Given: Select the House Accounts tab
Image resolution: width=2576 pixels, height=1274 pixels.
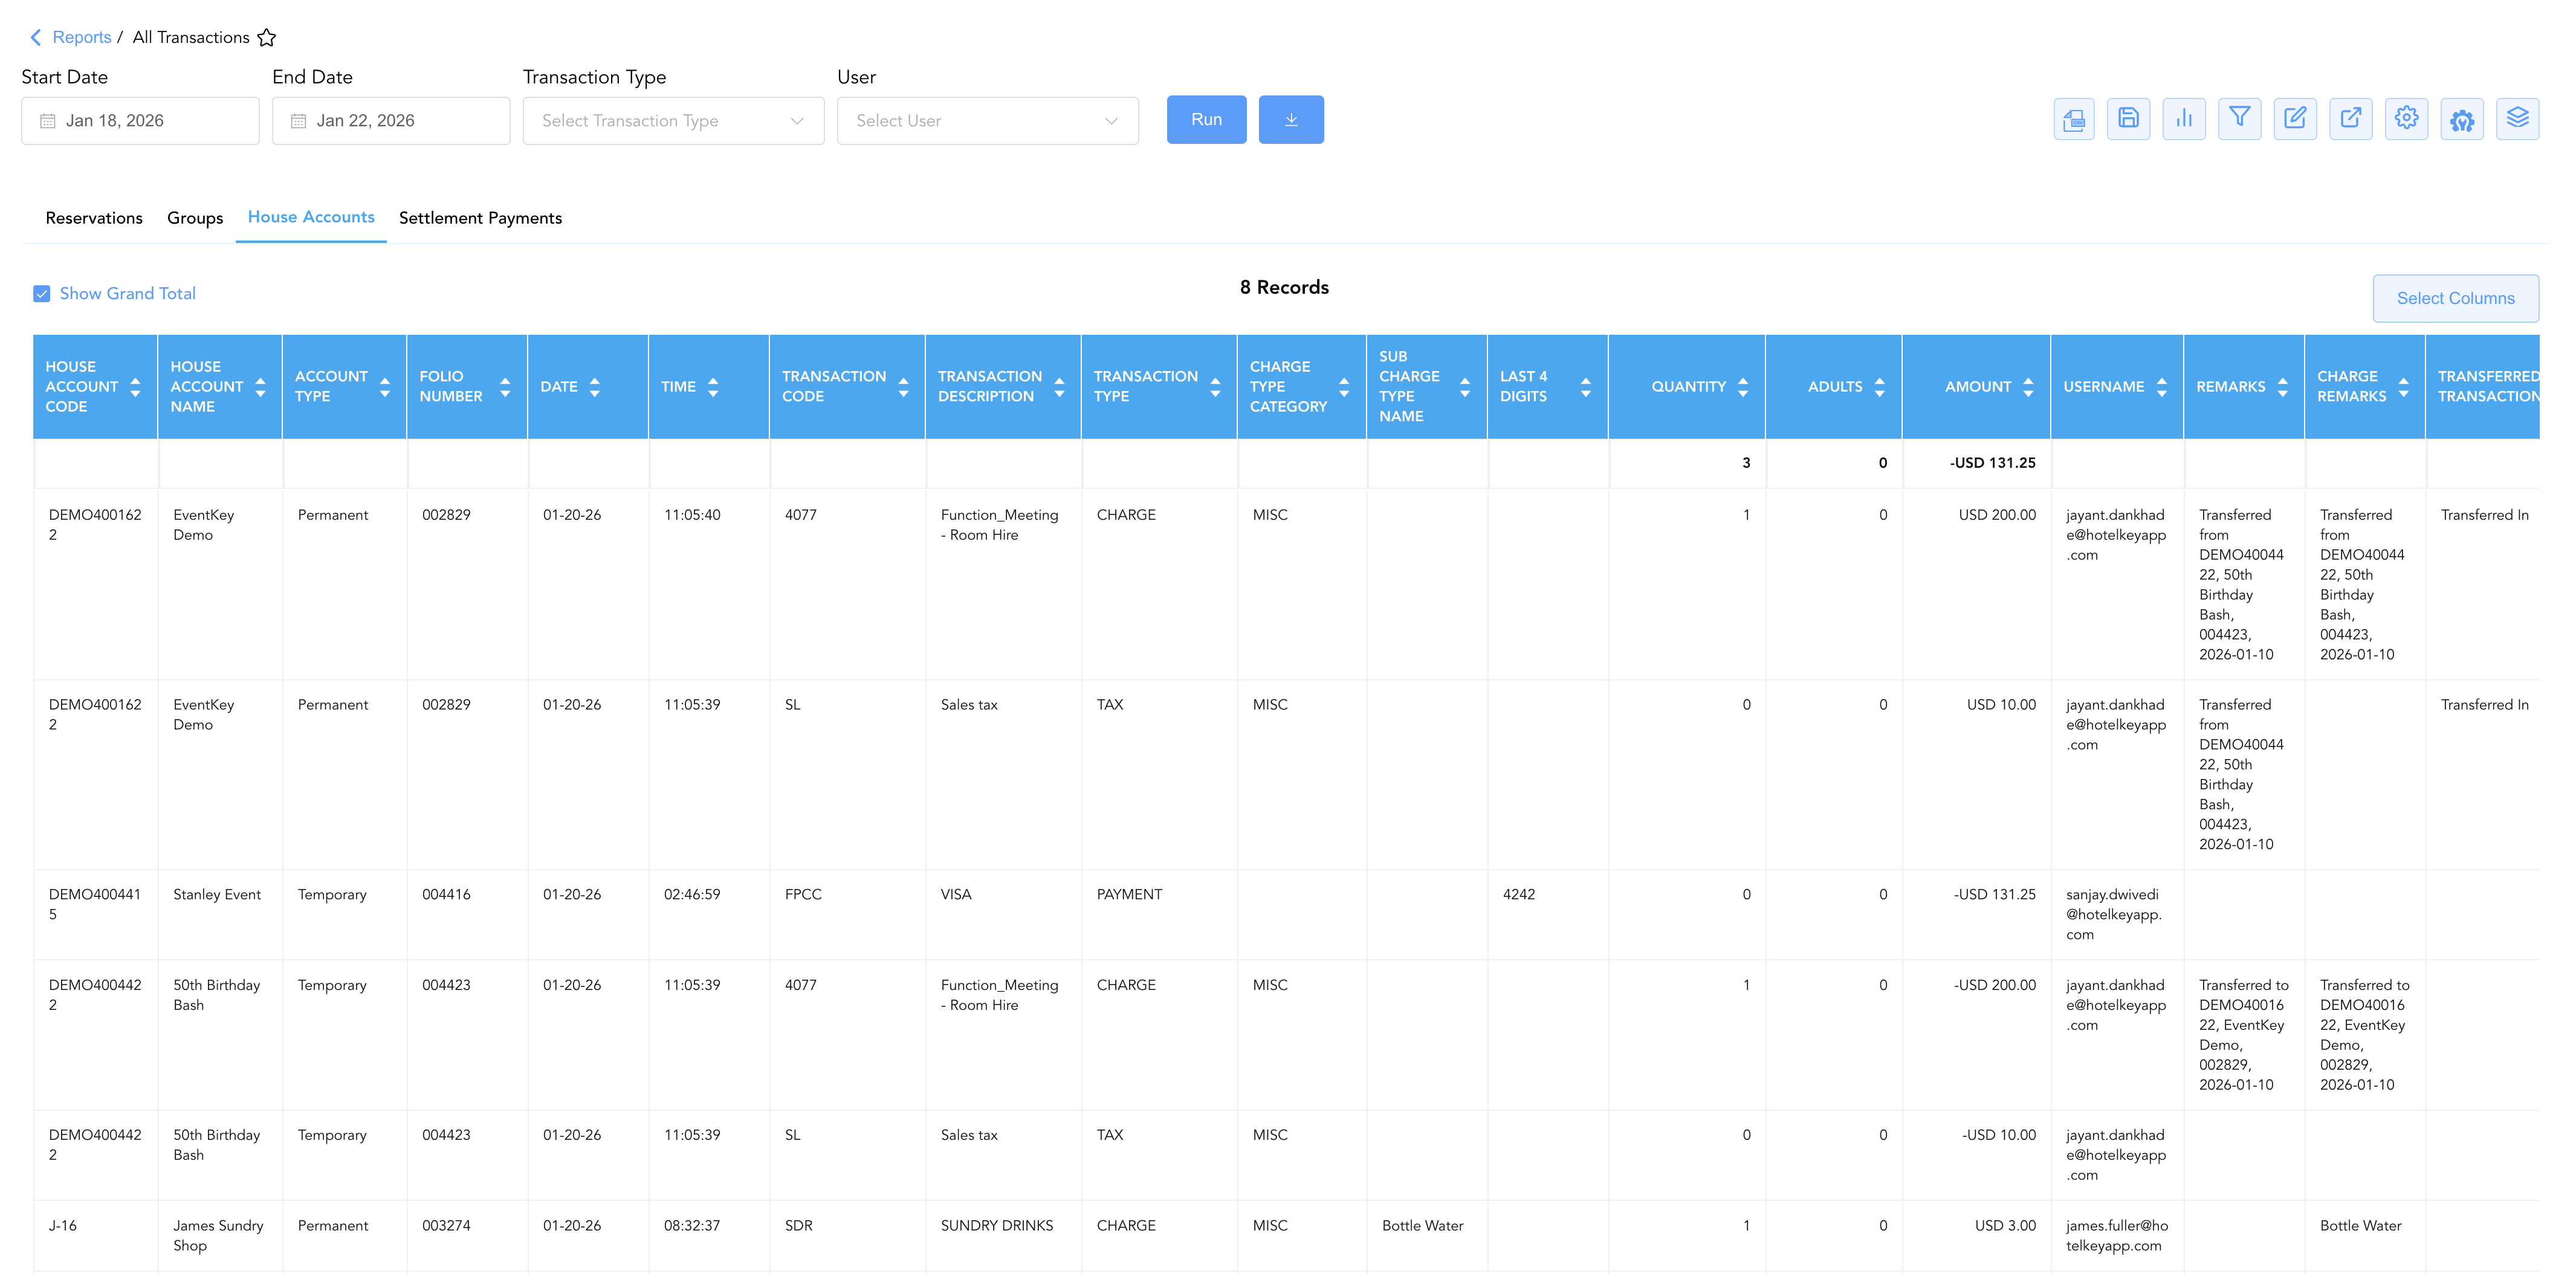Looking at the screenshot, I should [x=311, y=217].
